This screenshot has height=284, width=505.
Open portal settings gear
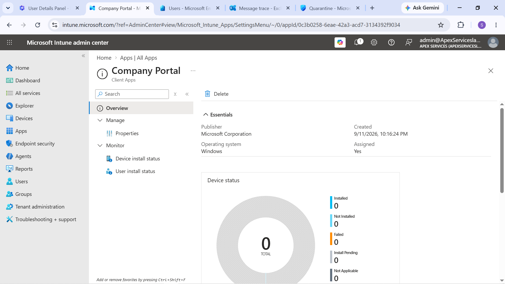pyautogui.click(x=374, y=42)
